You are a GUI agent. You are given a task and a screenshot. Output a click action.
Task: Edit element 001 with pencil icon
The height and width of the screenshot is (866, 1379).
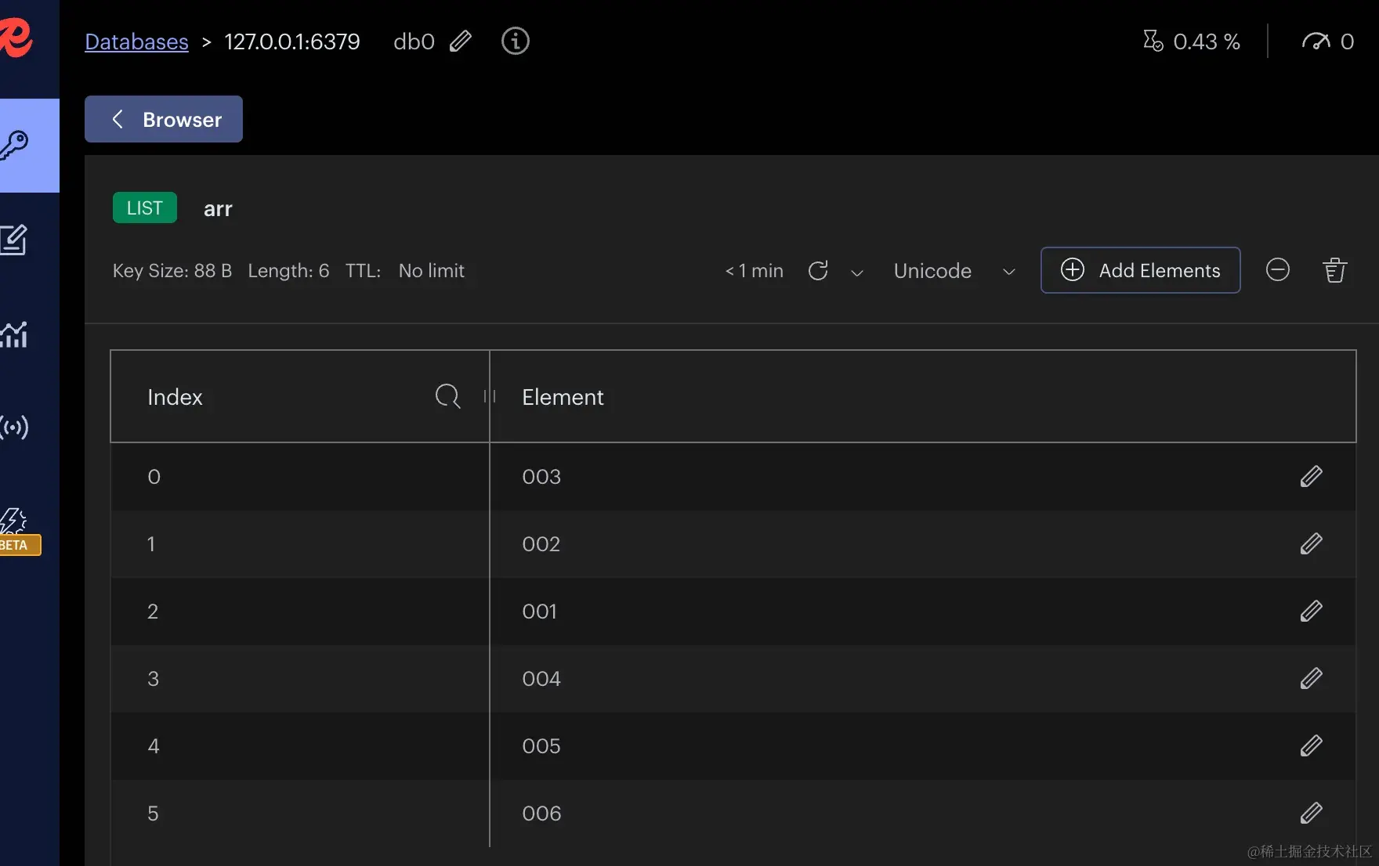tap(1311, 611)
